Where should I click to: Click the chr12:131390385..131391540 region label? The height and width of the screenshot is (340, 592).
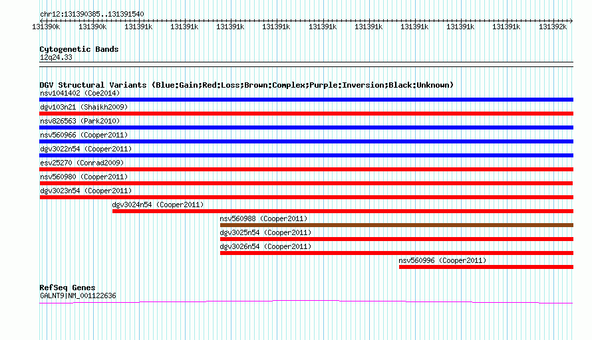[x=92, y=14]
